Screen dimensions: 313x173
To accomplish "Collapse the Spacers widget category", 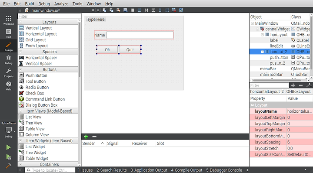I will click(x=20, y=52).
